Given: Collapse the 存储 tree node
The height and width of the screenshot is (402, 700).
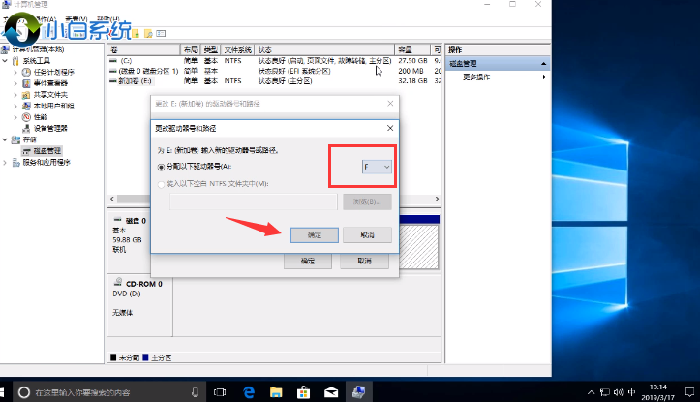Looking at the screenshot, I should (x=5, y=139).
